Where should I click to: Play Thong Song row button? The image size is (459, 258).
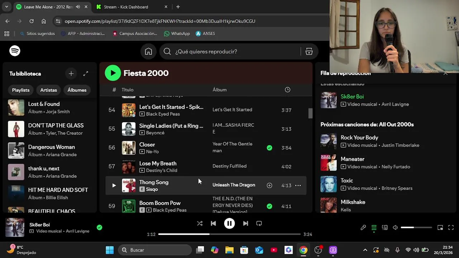[x=114, y=185]
